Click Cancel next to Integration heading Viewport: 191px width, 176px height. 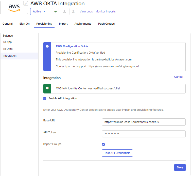coord(179,77)
